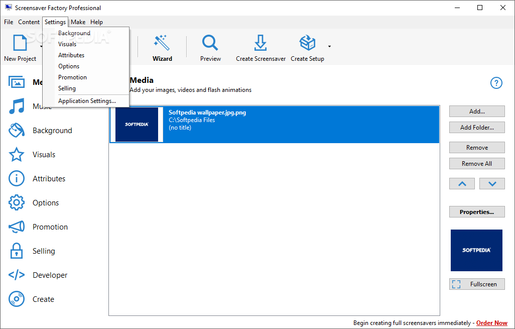Image resolution: width=515 pixels, height=329 pixels.
Task: Open the help question-mark icon
Action: (x=496, y=83)
